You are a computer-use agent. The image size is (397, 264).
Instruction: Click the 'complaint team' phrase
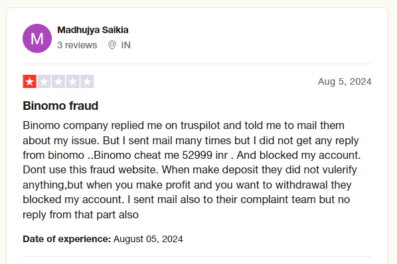click(278, 200)
